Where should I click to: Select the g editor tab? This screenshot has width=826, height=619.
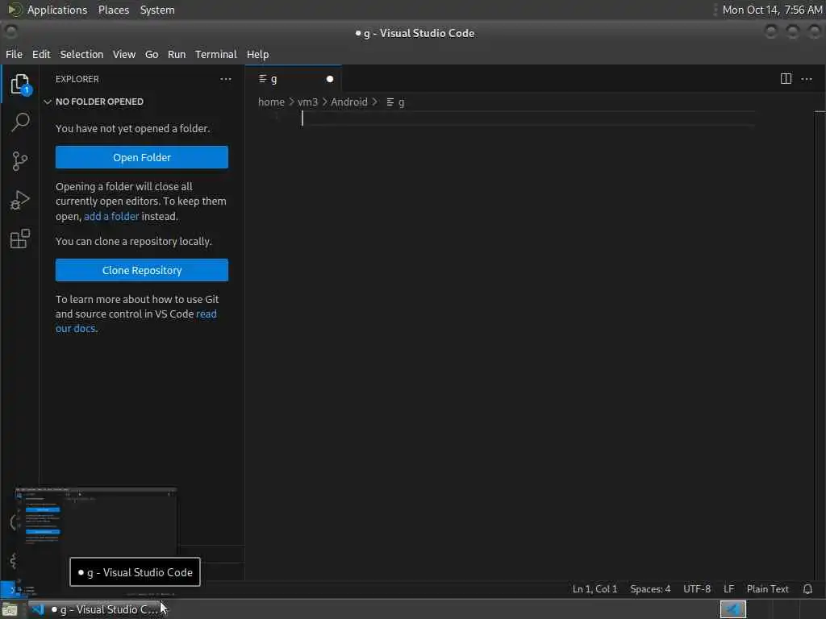[294, 79]
